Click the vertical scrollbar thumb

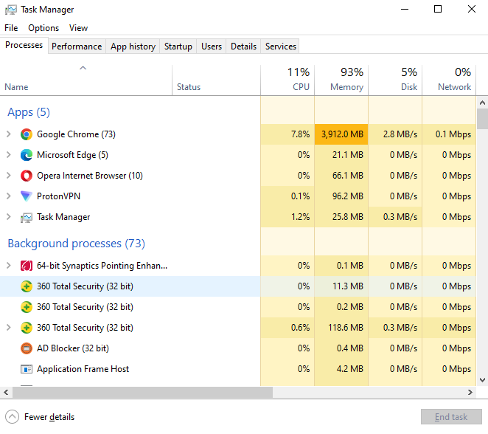tap(482, 119)
